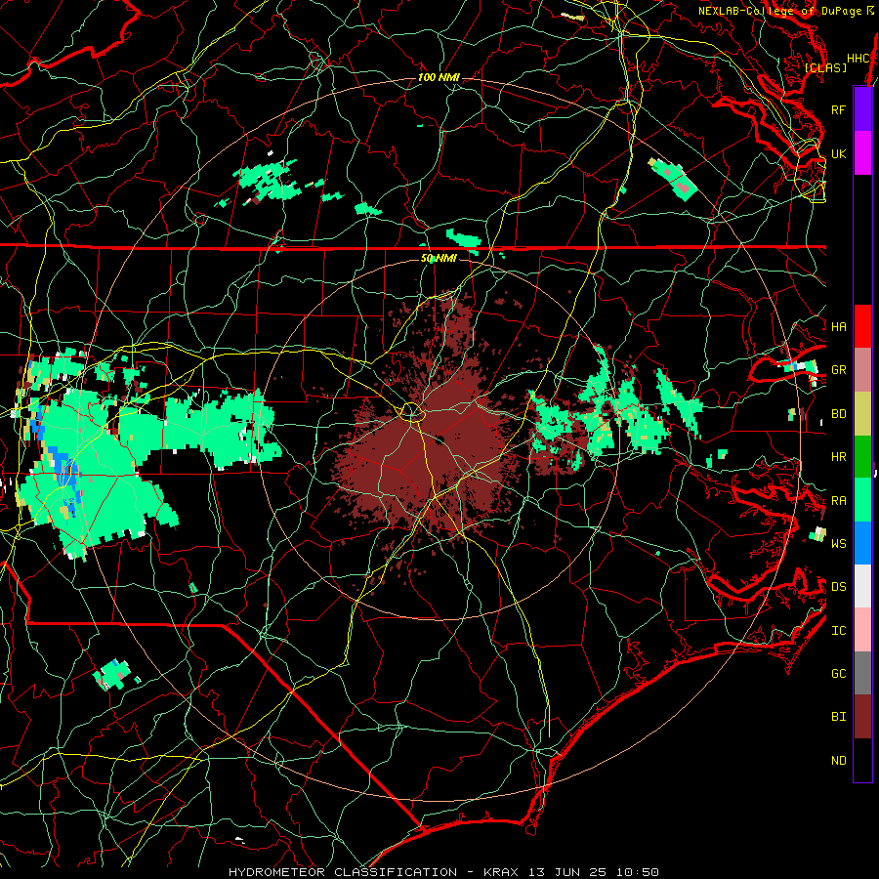
Task: Click the "RA" legend label
Action: (x=838, y=501)
